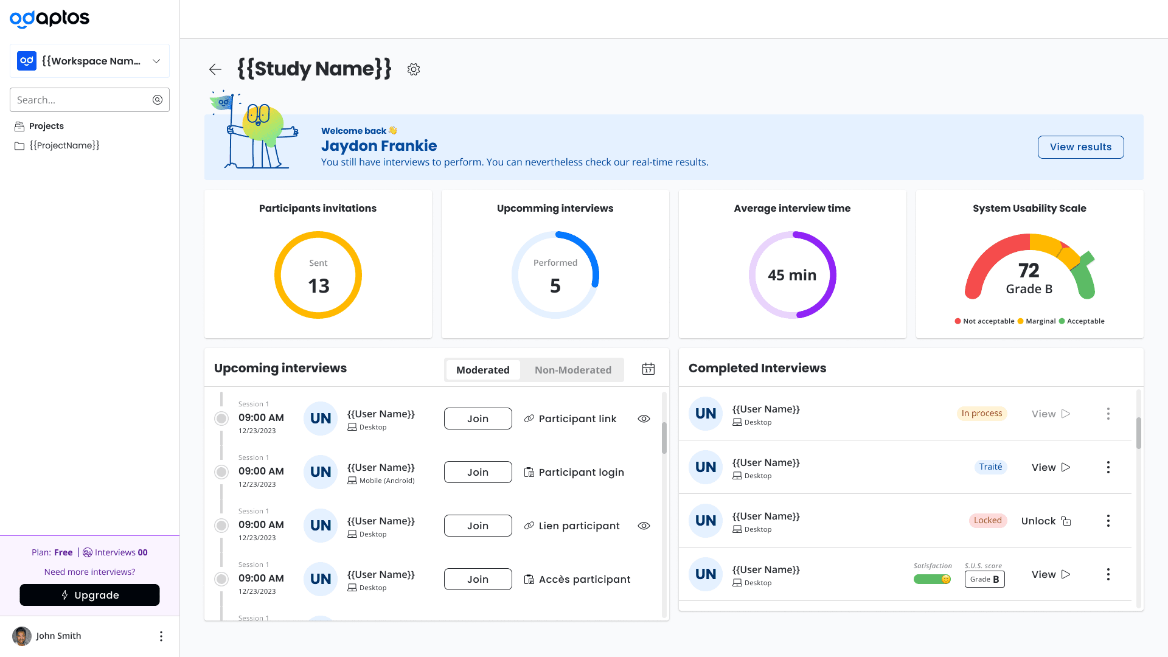Select the third session timeline radio marker
Viewport: 1168px width, 657px height.
pos(221,526)
